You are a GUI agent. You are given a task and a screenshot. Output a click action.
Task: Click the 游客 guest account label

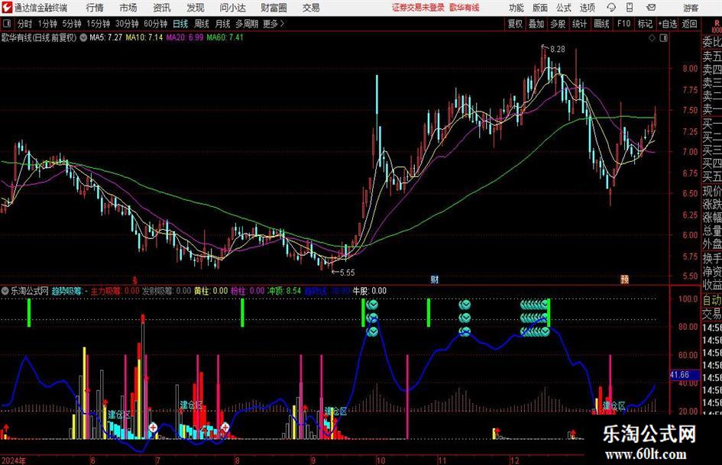(x=691, y=8)
